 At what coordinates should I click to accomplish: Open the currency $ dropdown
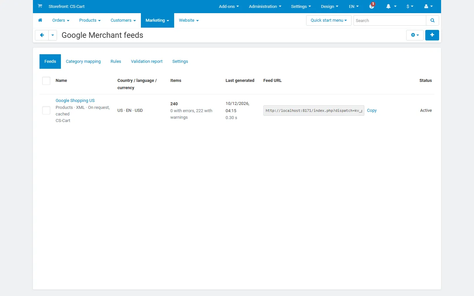410,6
